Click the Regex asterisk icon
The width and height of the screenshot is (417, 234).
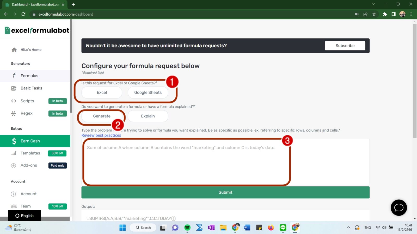click(x=14, y=114)
